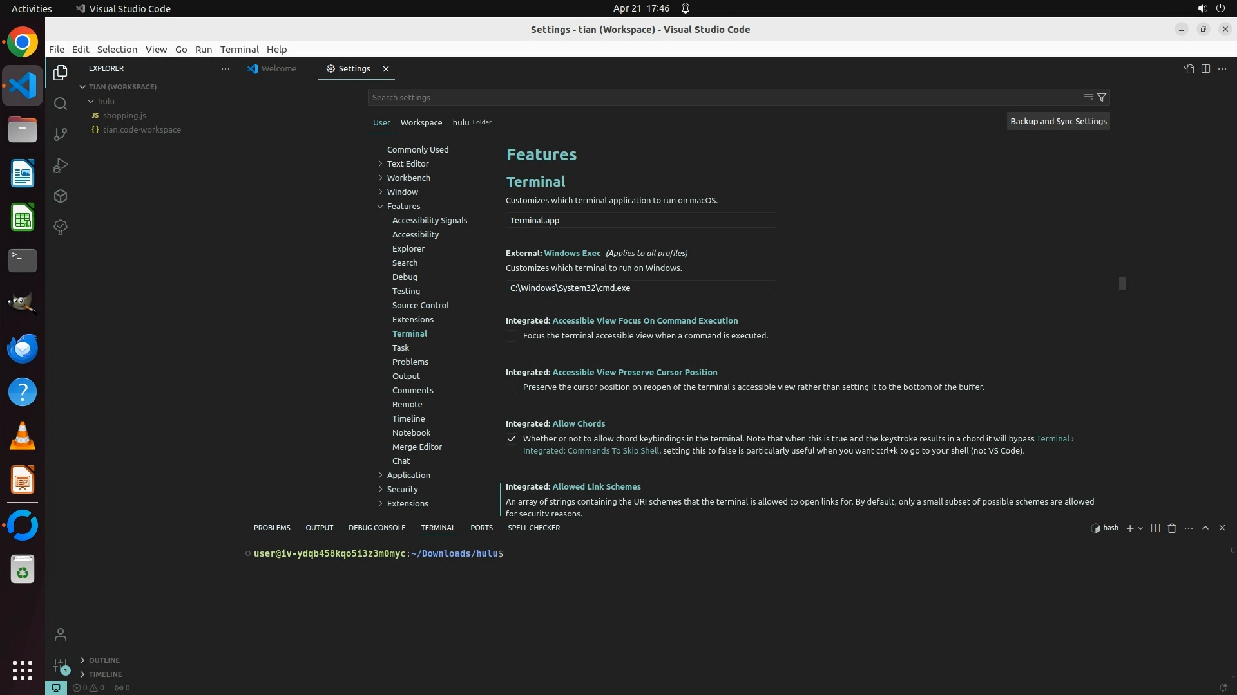
Task: Open Extensions view in activity bar
Action: (61, 196)
